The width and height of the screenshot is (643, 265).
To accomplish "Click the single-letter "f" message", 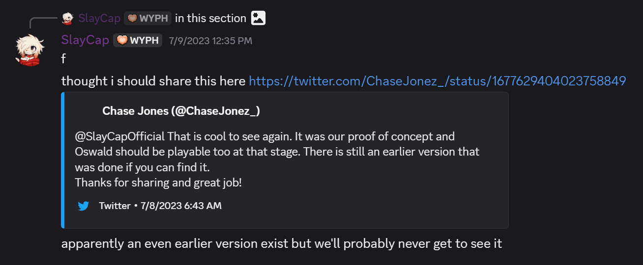I will [63, 59].
